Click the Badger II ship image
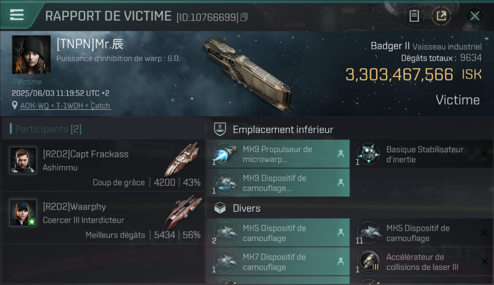Image resolution: width=494 pixels, height=285 pixels. (247, 73)
